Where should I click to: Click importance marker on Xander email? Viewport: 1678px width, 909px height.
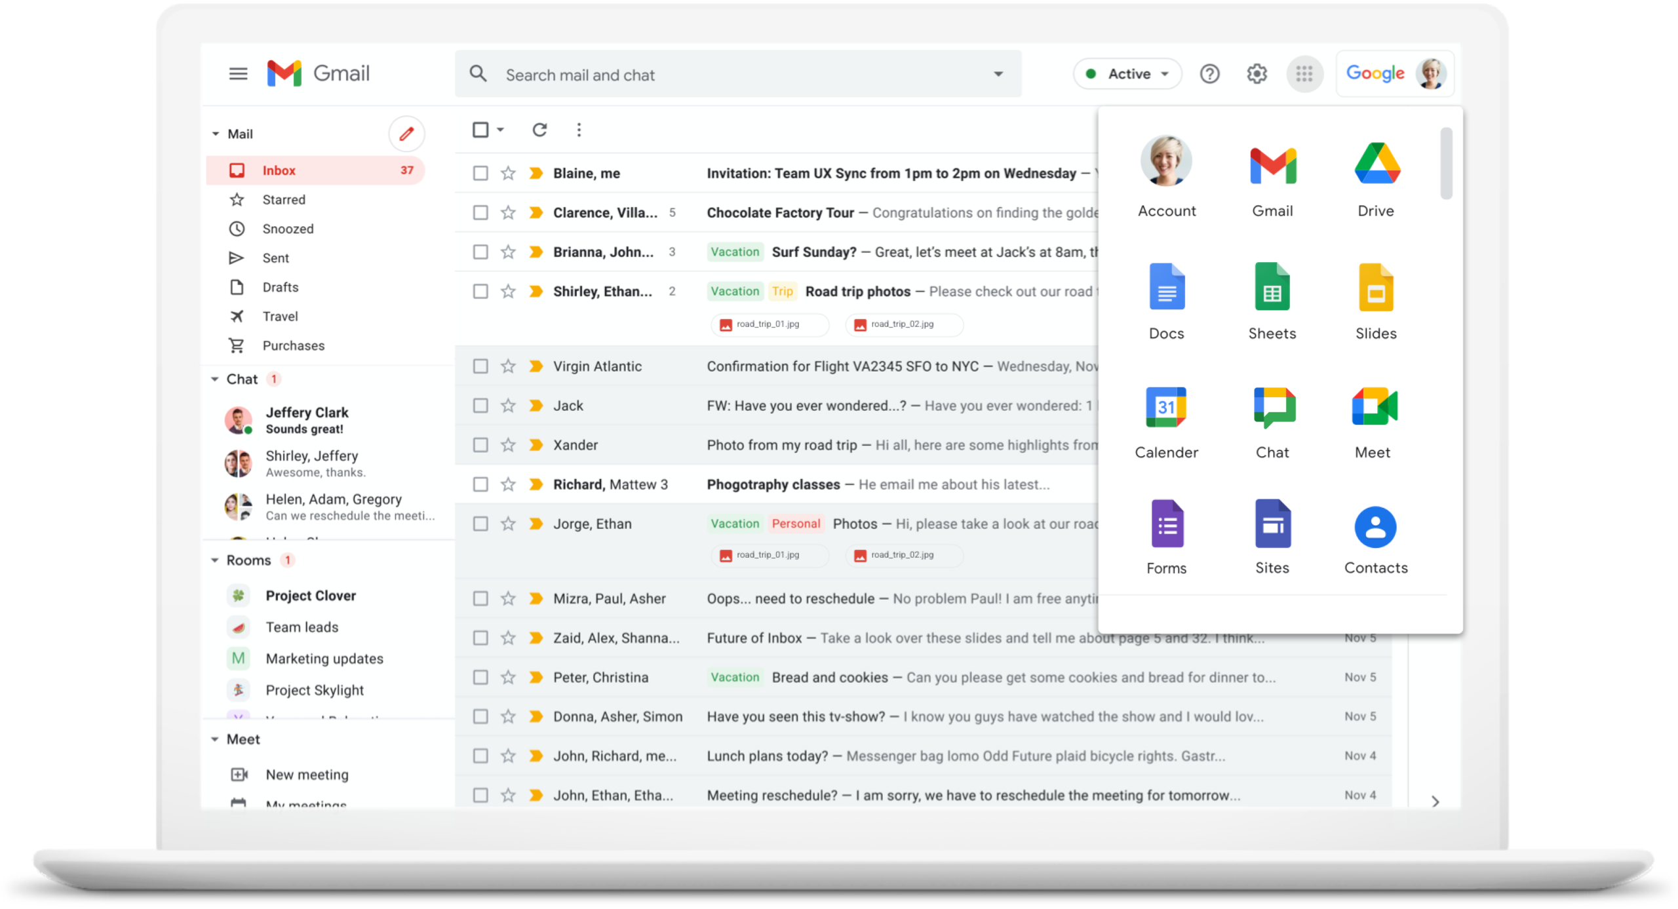pyautogui.click(x=536, y=445)
